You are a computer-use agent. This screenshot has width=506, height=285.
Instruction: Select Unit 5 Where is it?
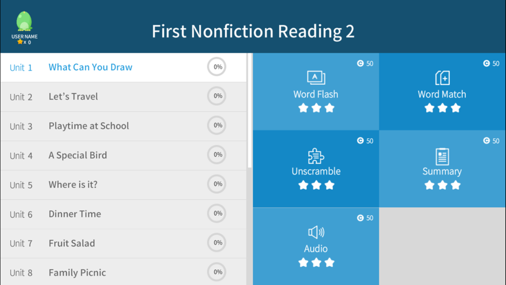click(123, 185)
